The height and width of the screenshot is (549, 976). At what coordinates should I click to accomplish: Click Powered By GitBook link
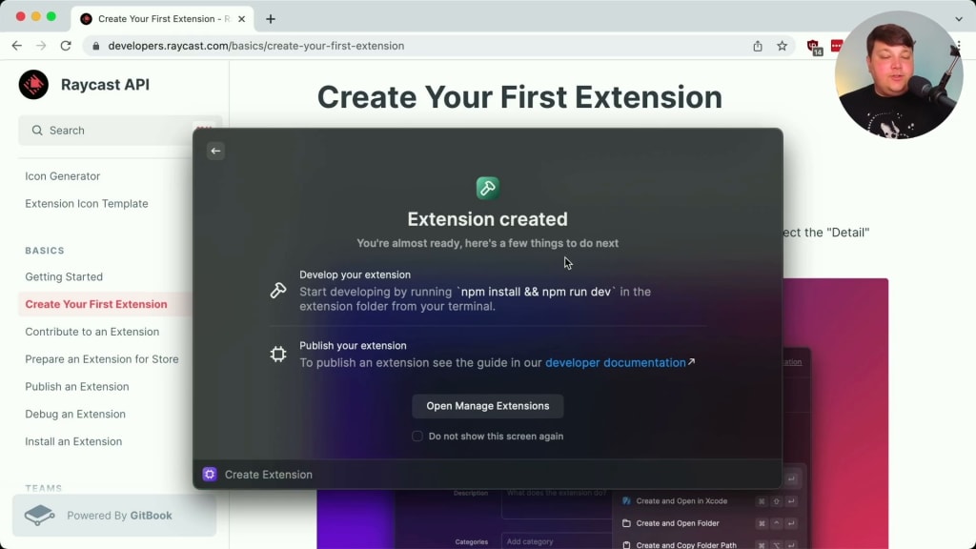tap(114, 516)
